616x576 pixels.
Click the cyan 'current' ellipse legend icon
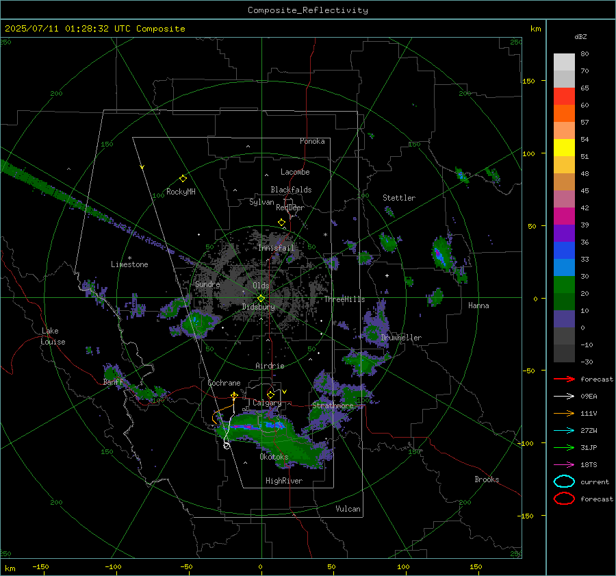pyautogui.click(x=564, y=481)
